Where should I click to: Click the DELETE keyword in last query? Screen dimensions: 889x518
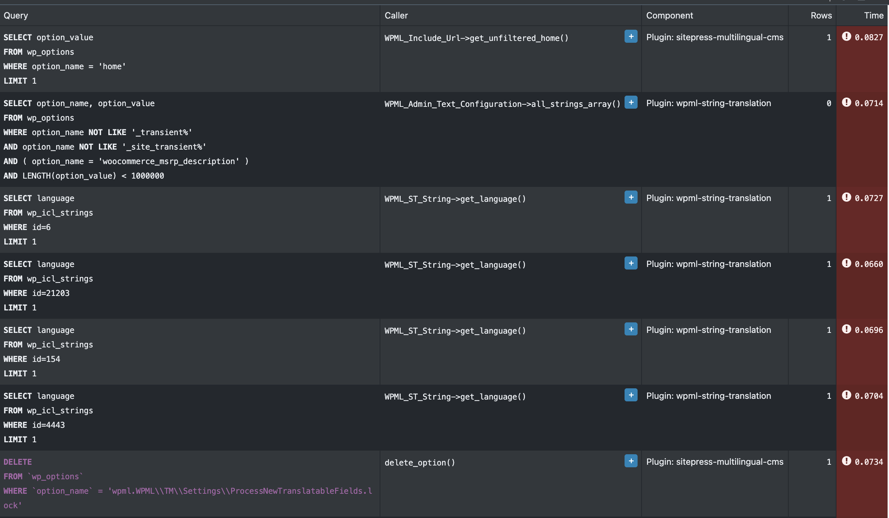point(18,462)
